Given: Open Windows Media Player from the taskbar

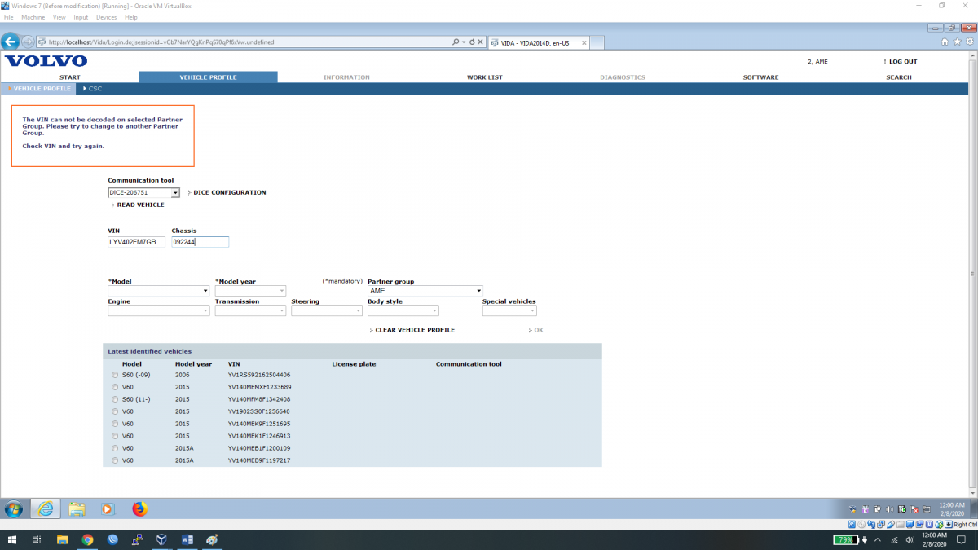Looking at the screenshot, I should (108, 509).
